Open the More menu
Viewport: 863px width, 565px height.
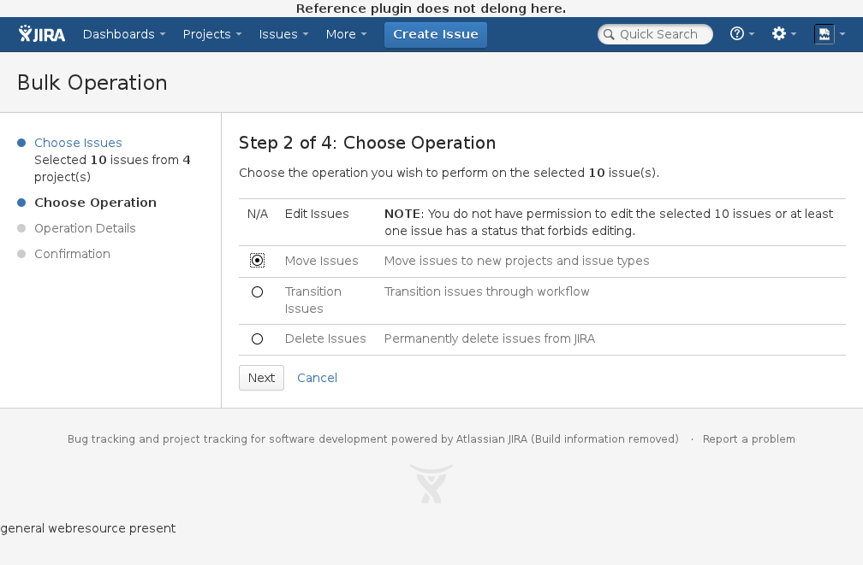[x=346, y=34]
